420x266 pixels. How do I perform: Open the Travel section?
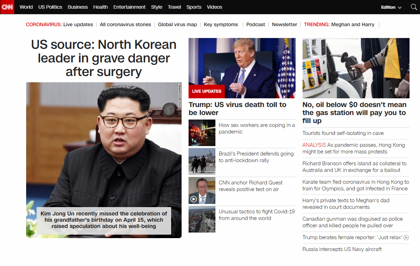coord(174,7)
